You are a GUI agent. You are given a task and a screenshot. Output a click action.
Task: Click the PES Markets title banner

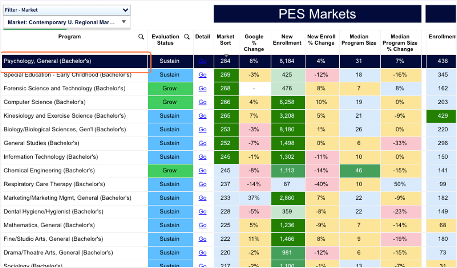[x=318, y=14]
